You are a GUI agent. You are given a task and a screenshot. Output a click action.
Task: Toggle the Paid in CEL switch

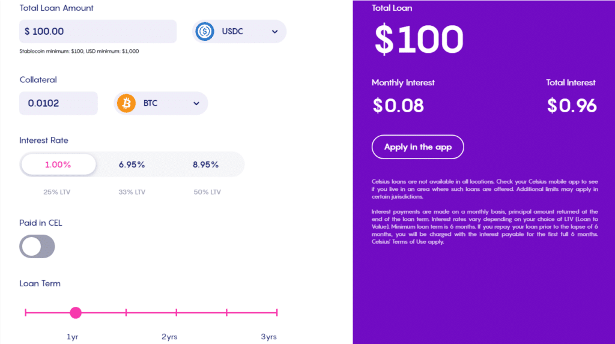pos(37,246)
